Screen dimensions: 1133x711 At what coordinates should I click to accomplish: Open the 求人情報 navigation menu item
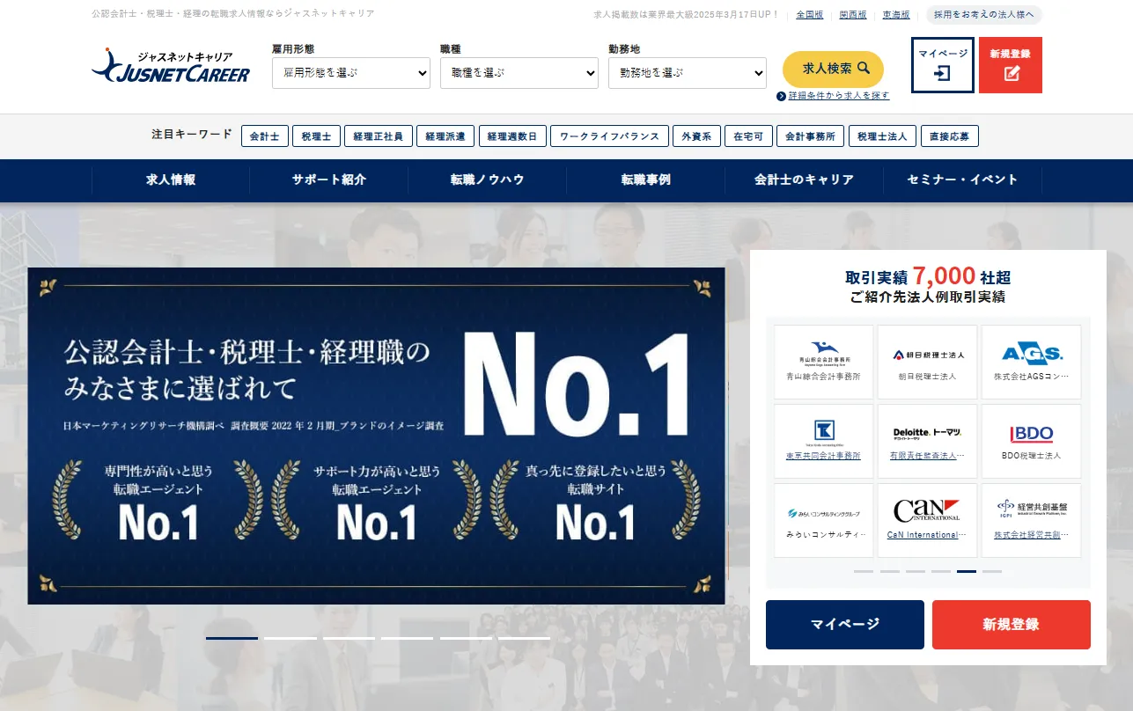click(x=171, y=180)
